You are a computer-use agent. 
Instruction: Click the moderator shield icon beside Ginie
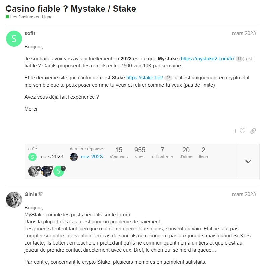40,194
